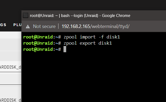Click the word 'import' in first command
166x102 pixels.
[88, 37]
